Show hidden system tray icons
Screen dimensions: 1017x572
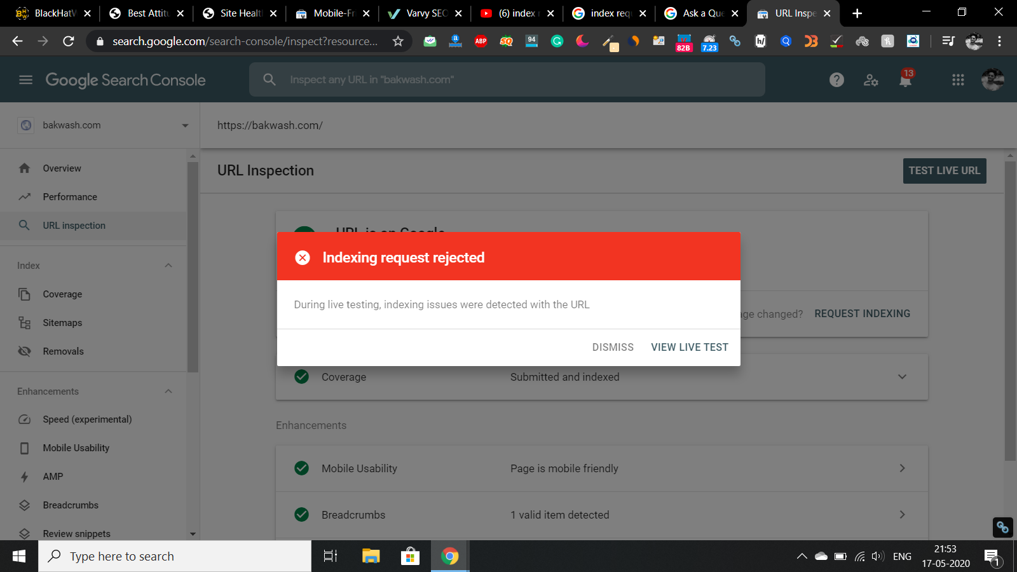coord(802,557)
